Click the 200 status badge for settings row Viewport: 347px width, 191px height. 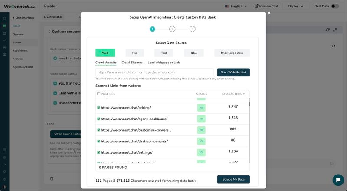(x=201, y=152)
